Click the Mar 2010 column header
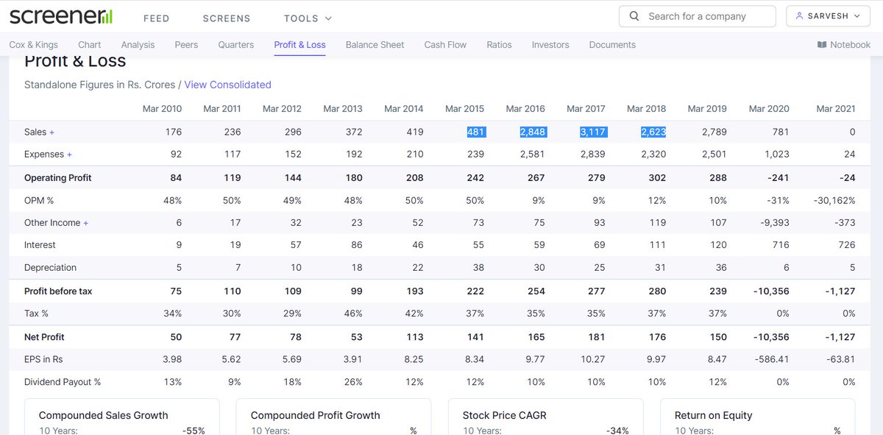Viewport: 883px width, 435px height. tap(162, 109)
